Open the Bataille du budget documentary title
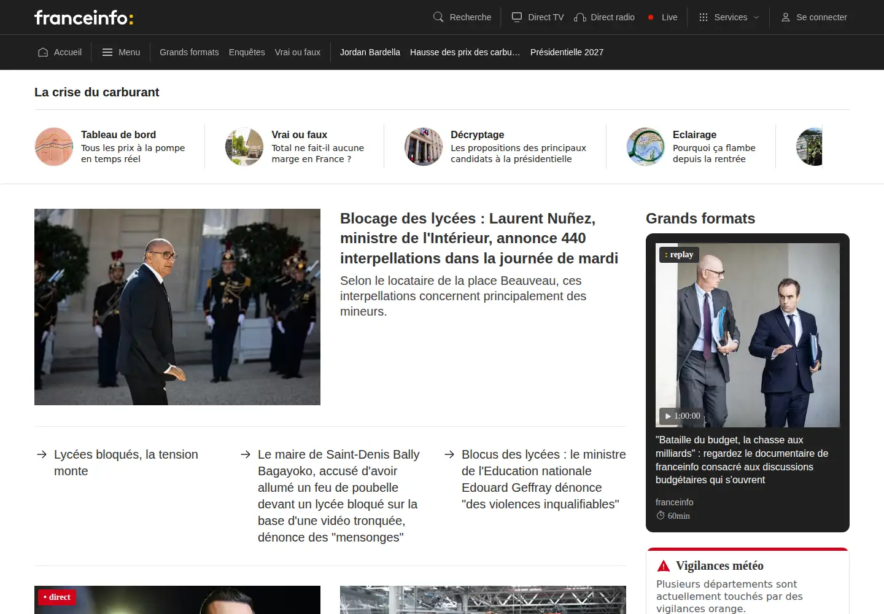The image size is (884, 614). [x=742, y=460]
